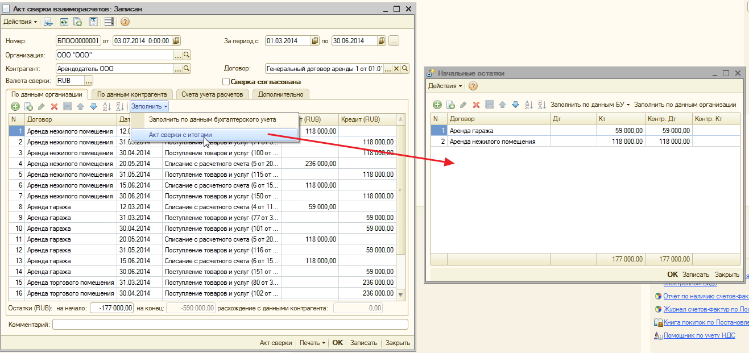Open the selection list for Договор
The image size is (749, 353).
[x=388, y=68]
